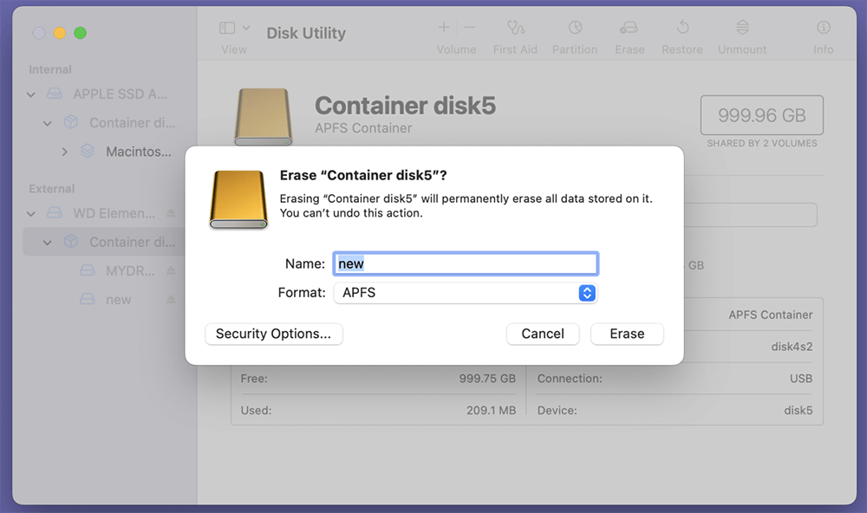The height and width of the screenshot is (513, 867).
Task: Select the Internal sidebar section label
Action: [49, 69]
